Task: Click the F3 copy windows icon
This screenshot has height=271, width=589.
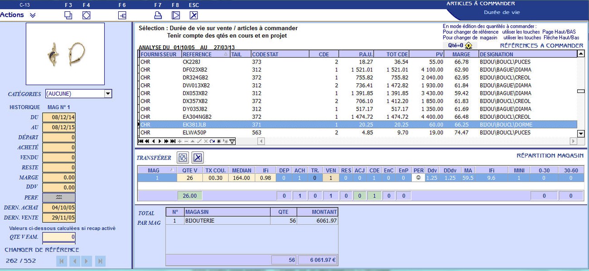Action: pyautogui.click(x=68, y=15)
